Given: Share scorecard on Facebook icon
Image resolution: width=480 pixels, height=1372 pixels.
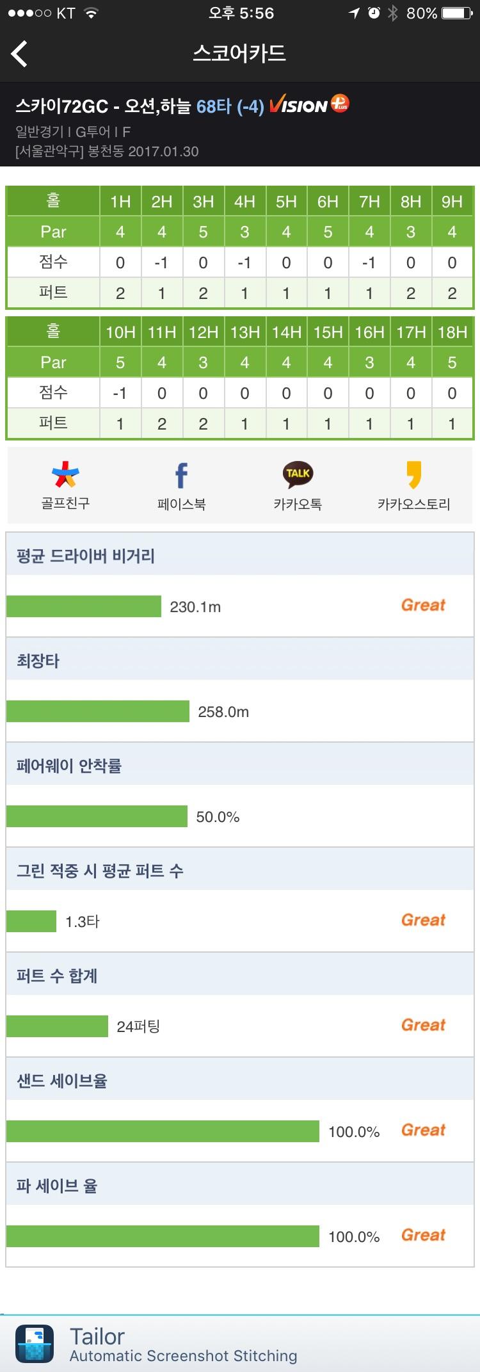Looking at the screenshot, I should pyautogui.click(x=181, y=475).
